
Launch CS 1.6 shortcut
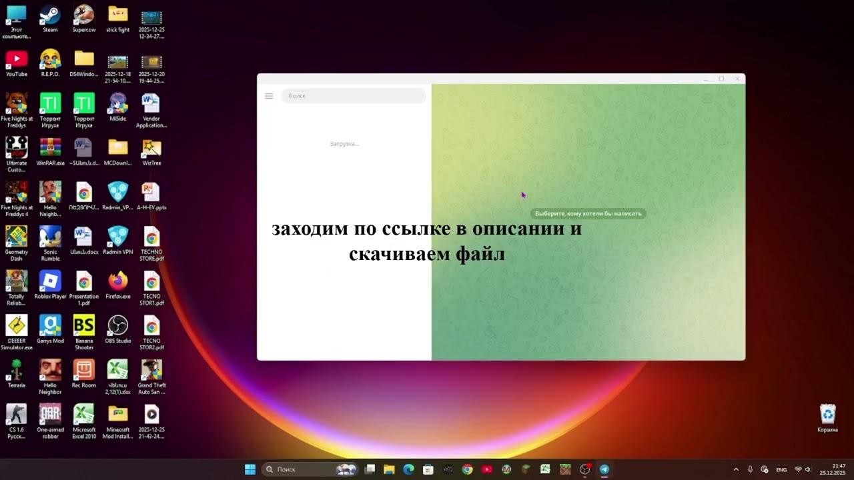point(17,421)
